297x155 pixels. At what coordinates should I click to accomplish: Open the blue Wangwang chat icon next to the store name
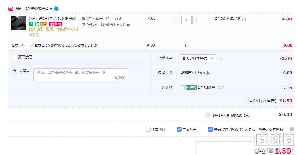pyautogui.click(x=57, y=9)
